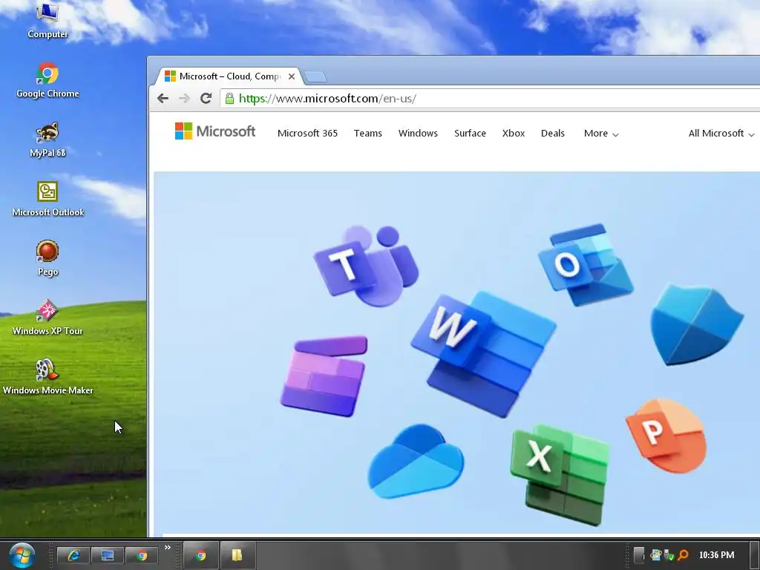Launch Chrome from the quick launch bar
Image resolution: width=760 pixels, height=570 pixels.
[x=142, y=555]
